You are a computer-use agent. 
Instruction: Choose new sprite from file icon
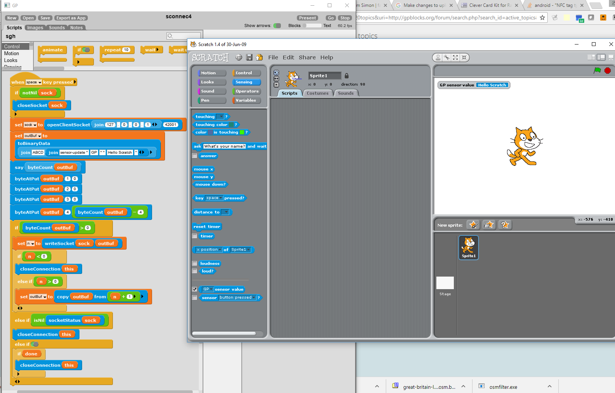click(x=489, y=225)
